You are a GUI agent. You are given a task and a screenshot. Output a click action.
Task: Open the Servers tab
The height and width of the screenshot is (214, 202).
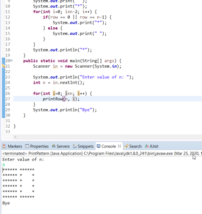point(61,146)
